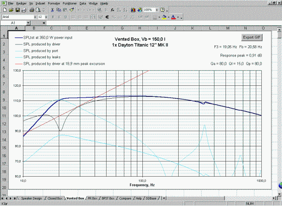Paste using the clipboard Paste icon

pyautogui.click(x=65, y=10)
